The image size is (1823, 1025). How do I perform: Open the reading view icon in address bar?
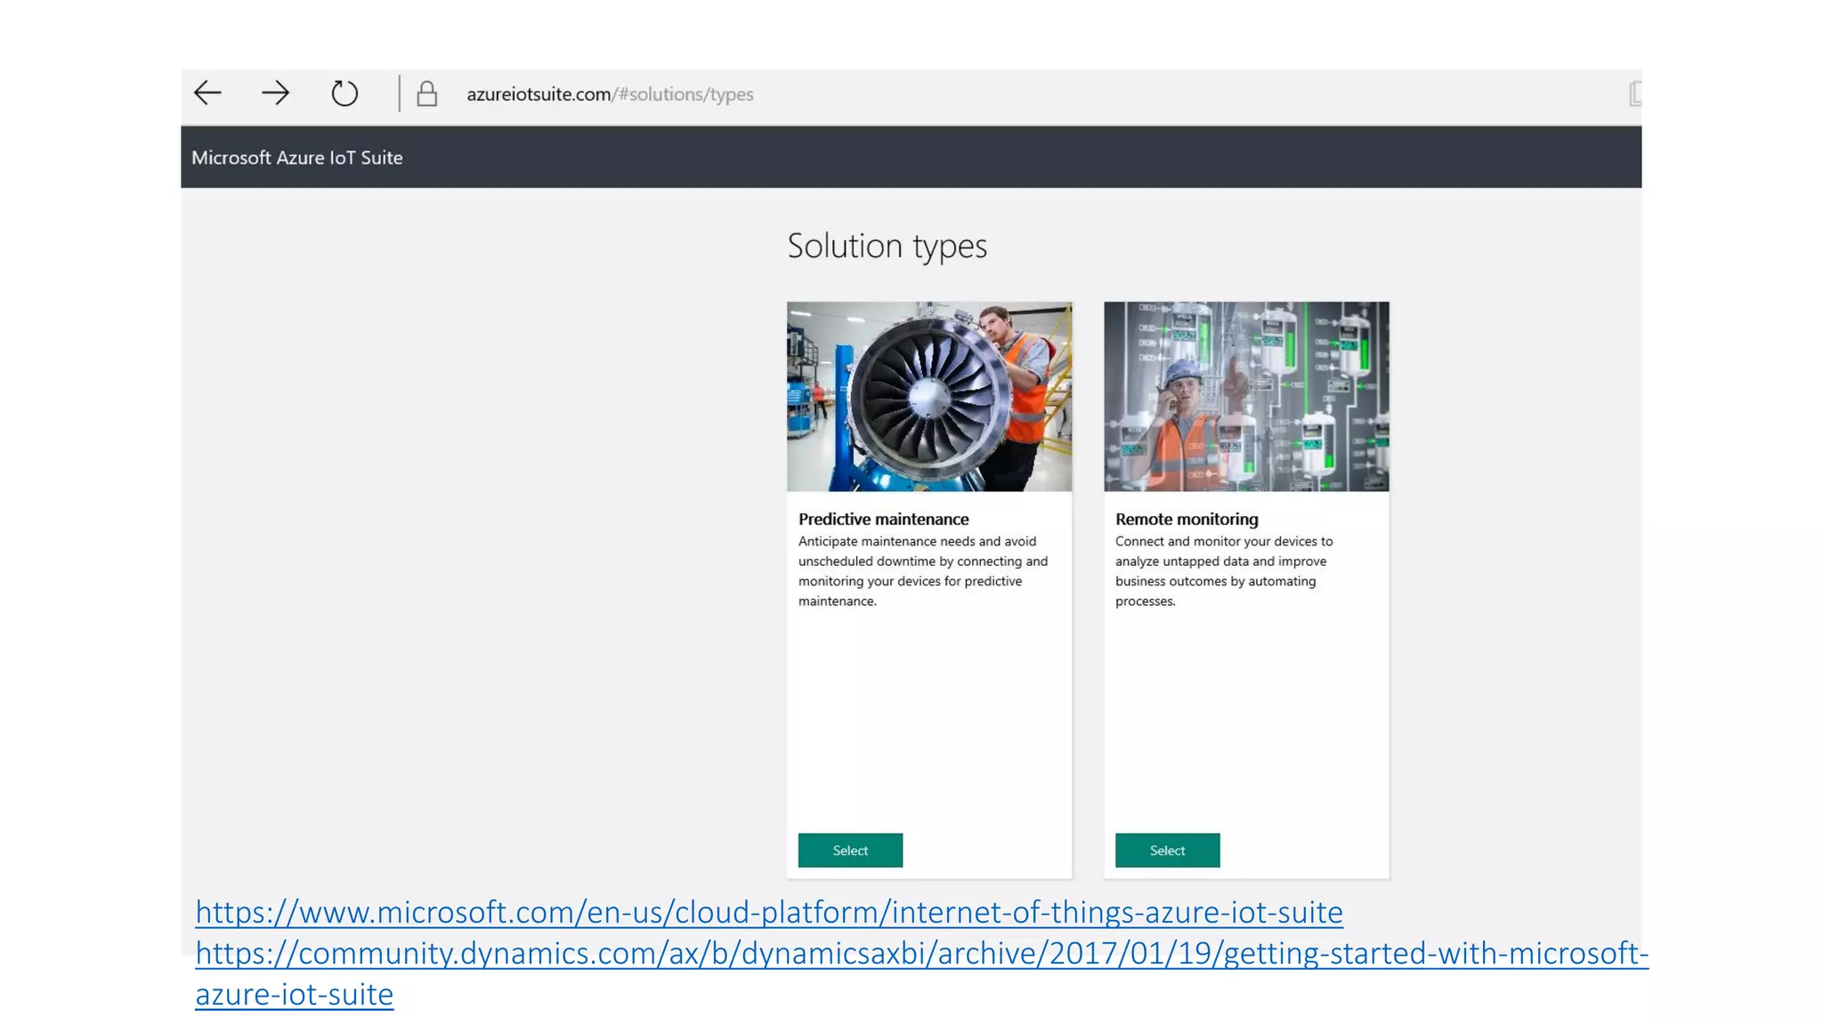[1635, 93]
